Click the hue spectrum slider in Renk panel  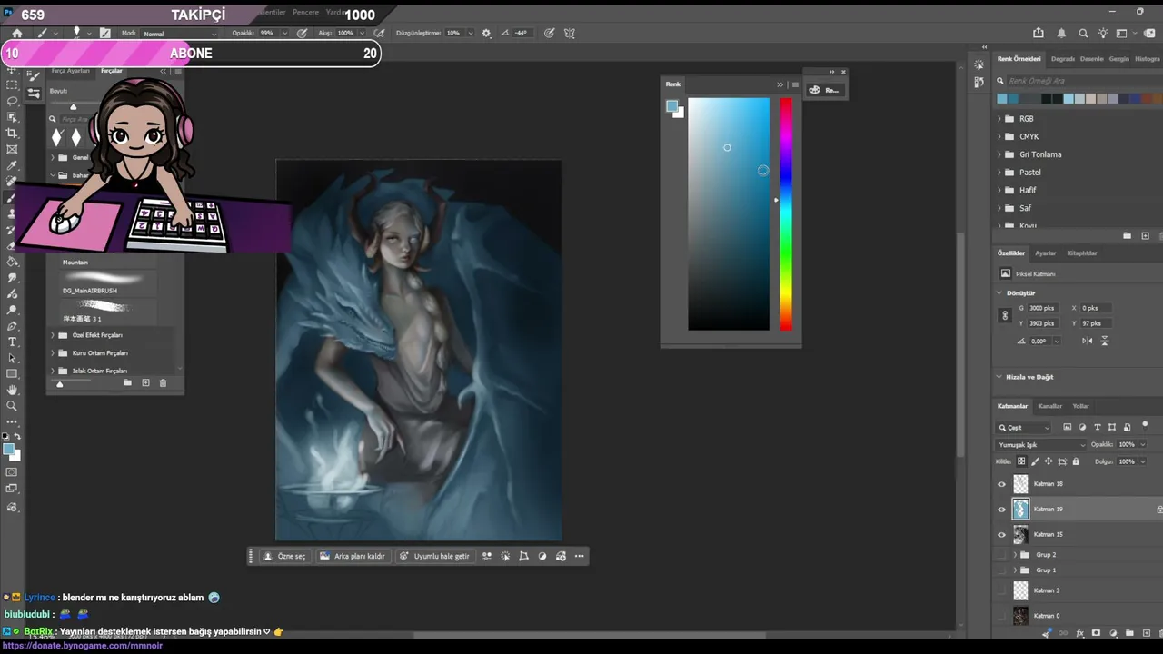(785, 214)
